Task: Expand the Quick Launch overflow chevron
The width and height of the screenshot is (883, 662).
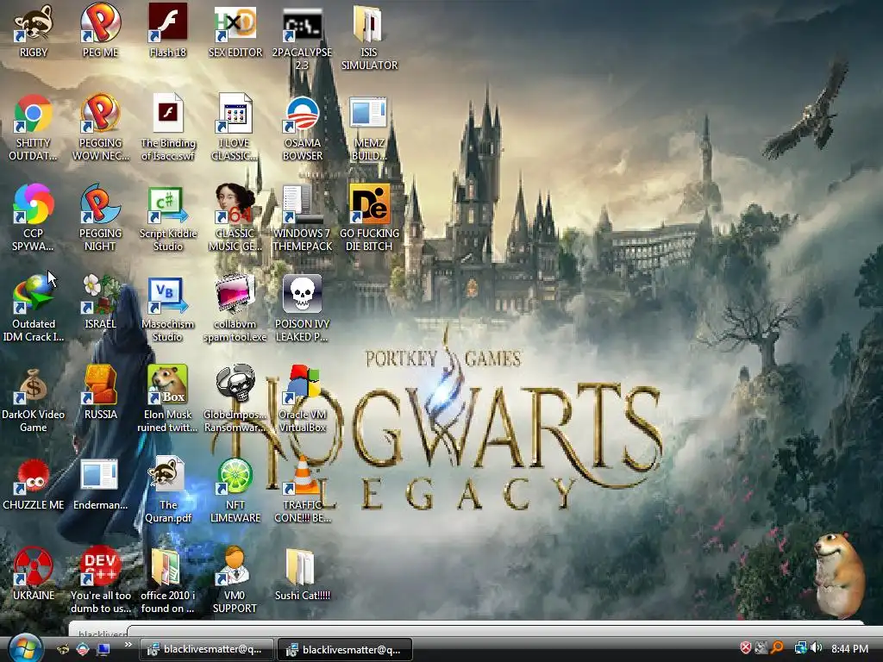Action: pyautogui.click(x=128, y=645)
